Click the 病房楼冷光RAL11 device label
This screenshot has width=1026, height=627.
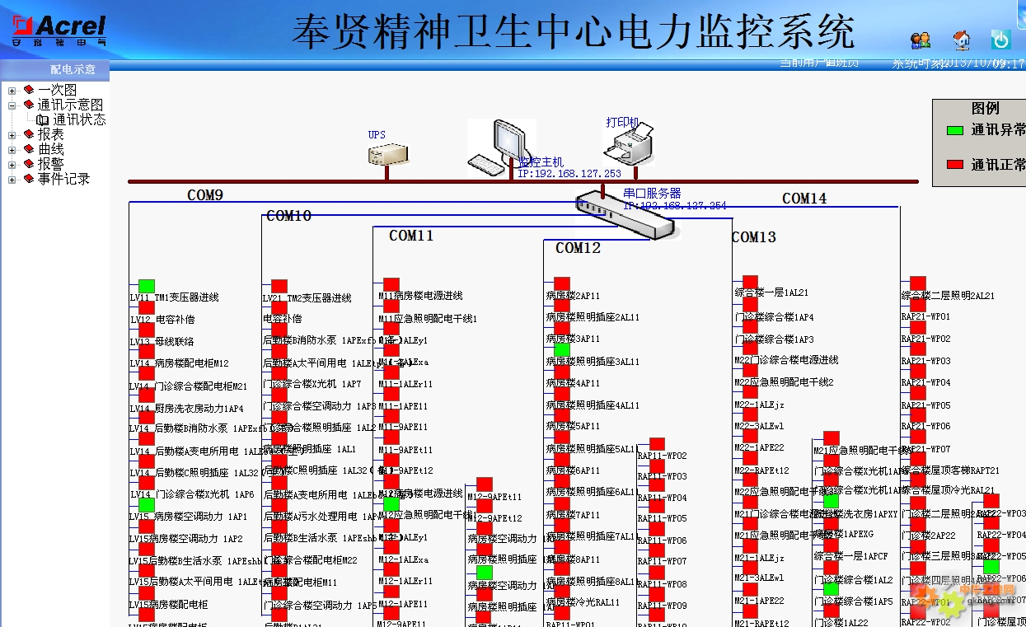pyautogui.click(x=582, y=603)
